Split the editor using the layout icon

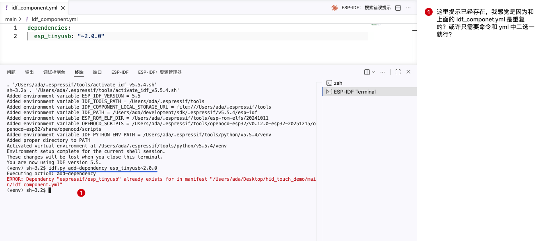[x=398, y=8]
